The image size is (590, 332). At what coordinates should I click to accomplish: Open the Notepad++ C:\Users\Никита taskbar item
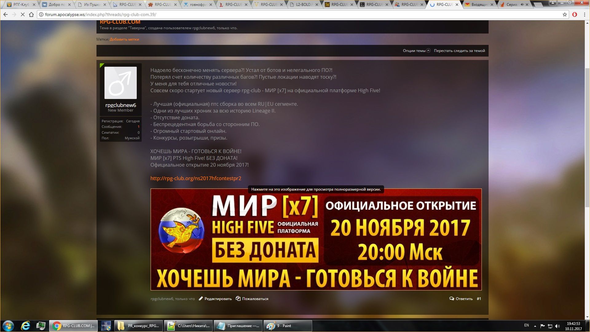(188, 326)
